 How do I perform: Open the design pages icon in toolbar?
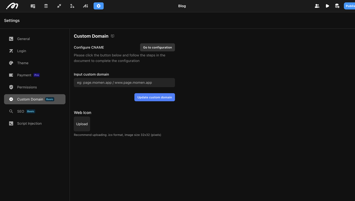point(33,6)
